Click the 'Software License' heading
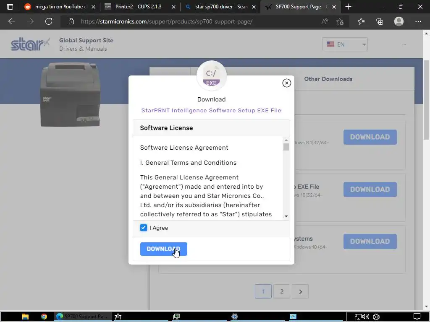 tap(166, 128)
